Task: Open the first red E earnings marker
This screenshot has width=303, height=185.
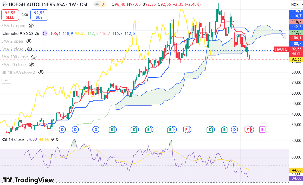Action: (x=186, y=130)
